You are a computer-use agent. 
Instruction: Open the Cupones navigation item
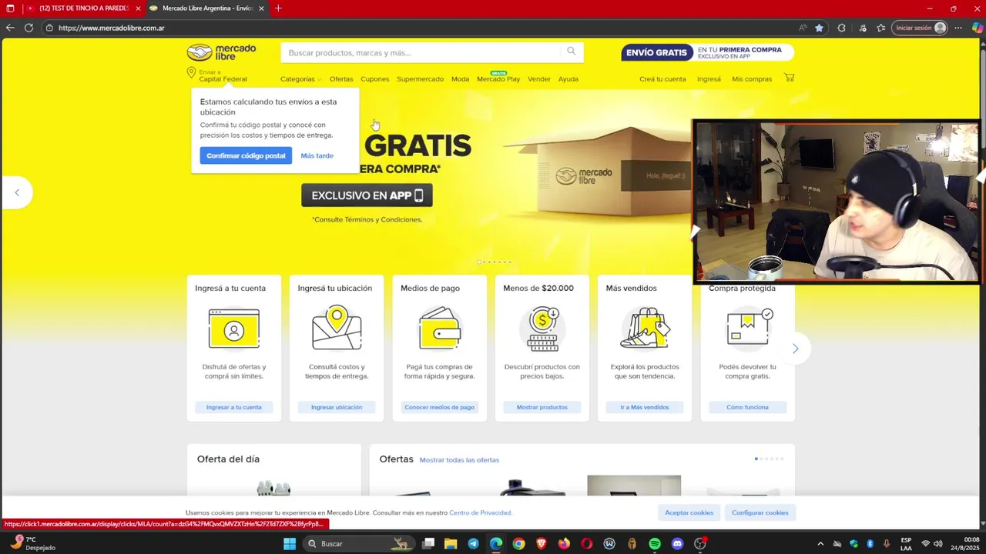(375, 79)
